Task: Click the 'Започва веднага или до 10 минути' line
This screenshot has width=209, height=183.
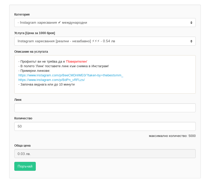Action: [47, 85]
